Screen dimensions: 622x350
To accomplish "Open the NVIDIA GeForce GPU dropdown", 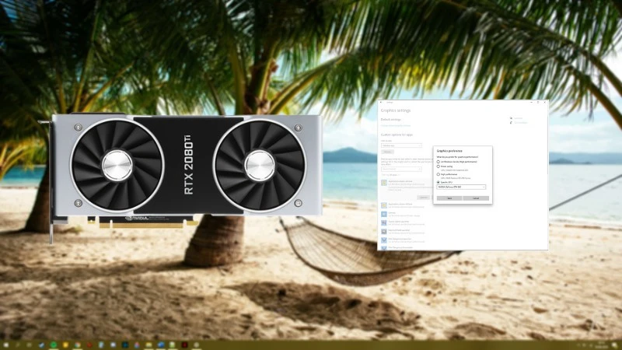I will click(x=461, y=187).
